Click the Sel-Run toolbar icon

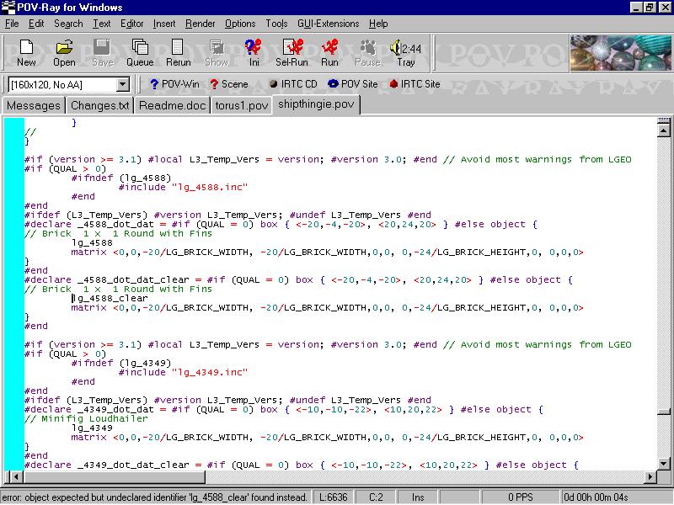click(x=292, y=52)
